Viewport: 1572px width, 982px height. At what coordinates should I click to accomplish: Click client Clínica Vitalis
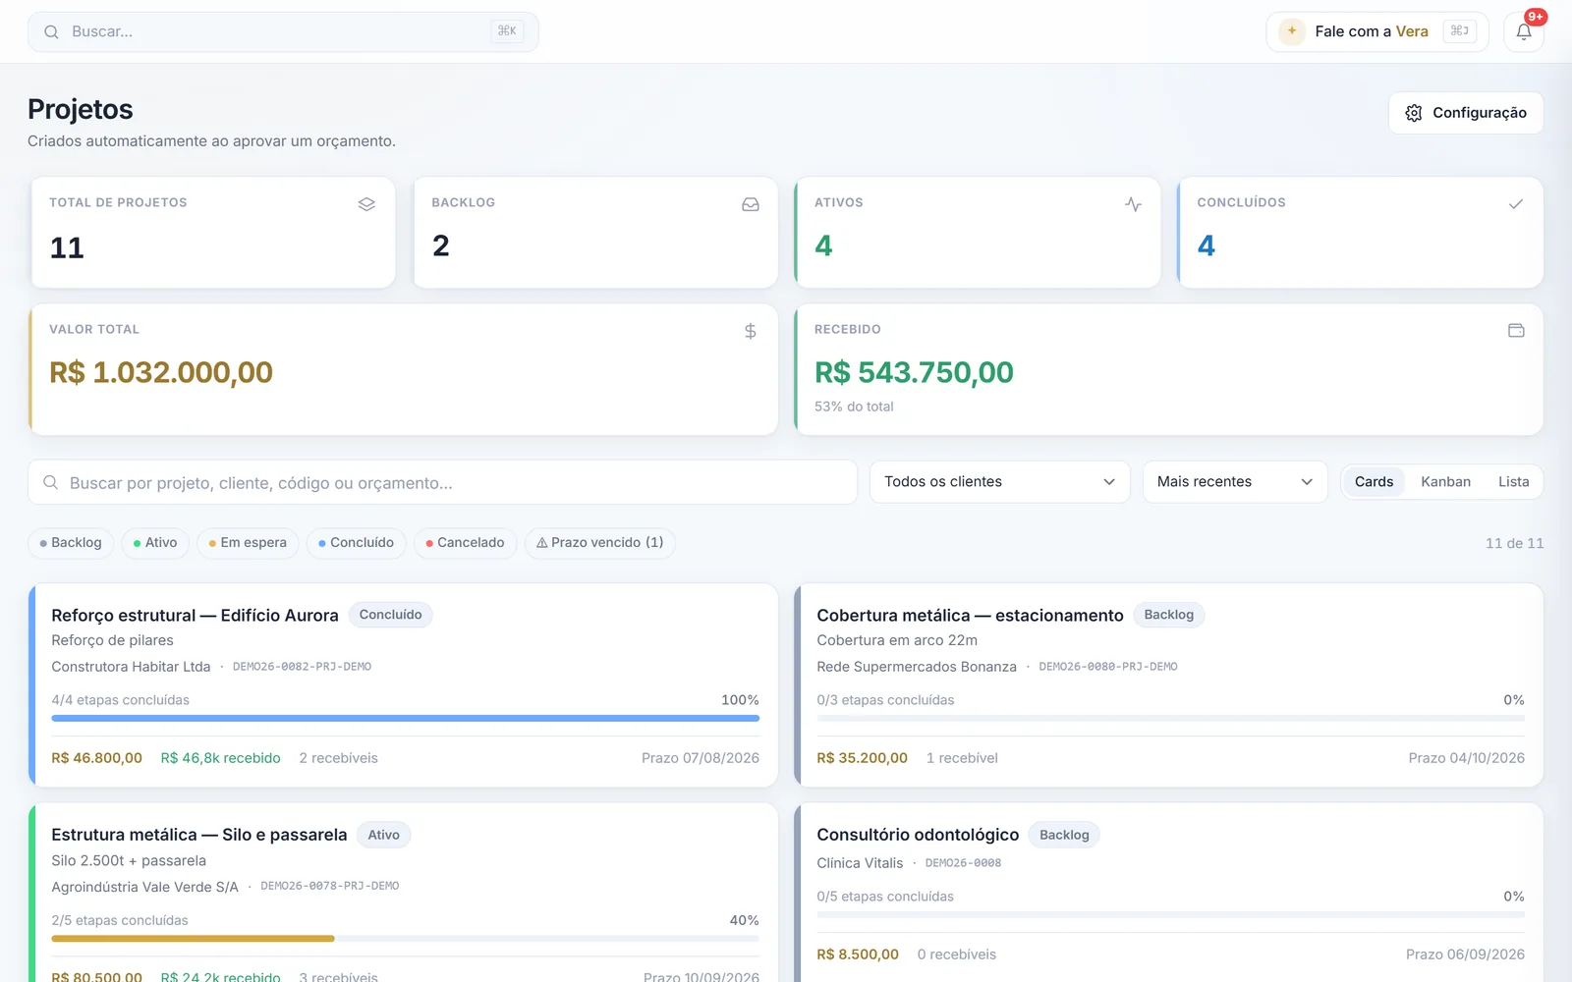pyautogui.click(x=860, y=863)
